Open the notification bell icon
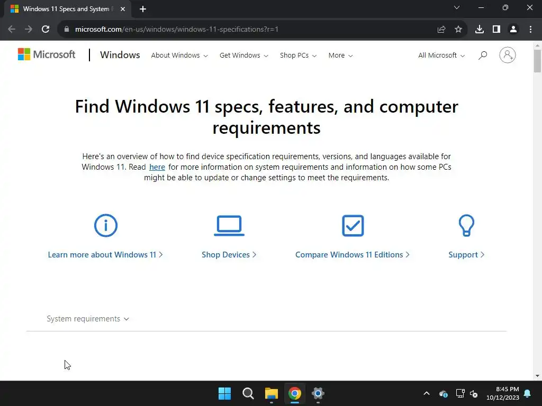The height and width of the screenshot is (406, 542). click(x=528, y=393)
